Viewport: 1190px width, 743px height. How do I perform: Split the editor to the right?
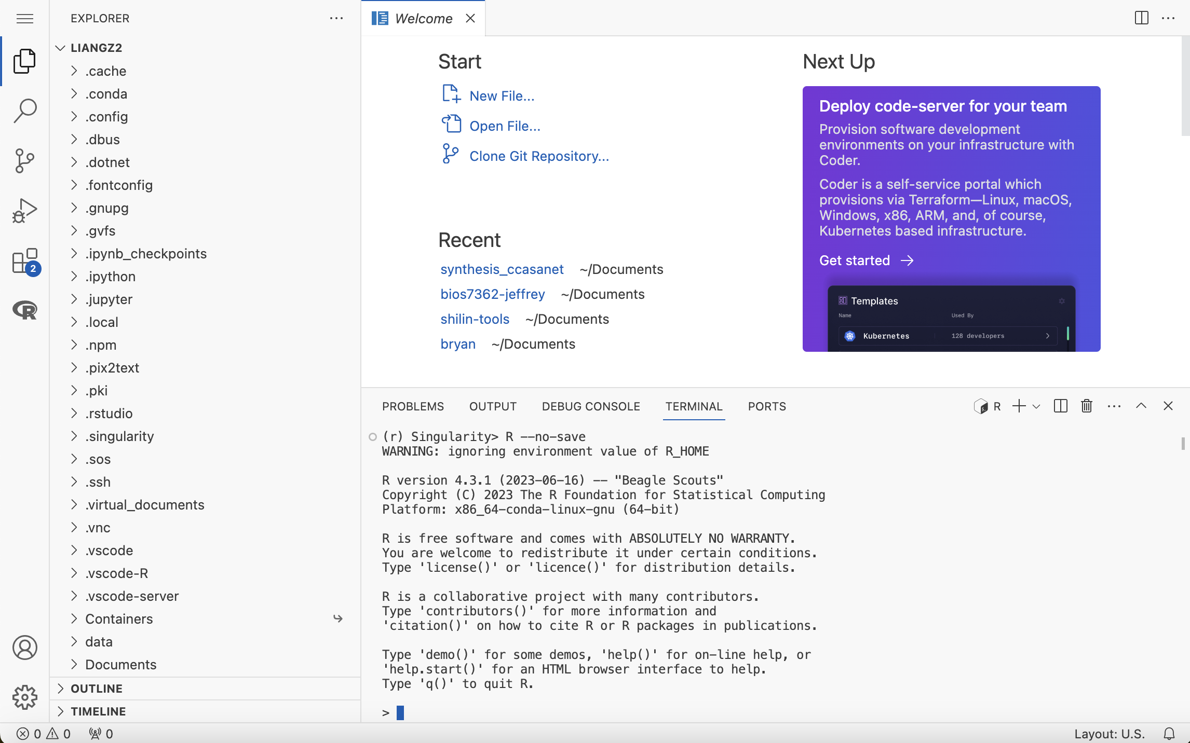coord(1141,18)
